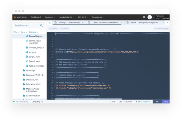Click the HubL reference link
This screenshot has width=182, height=120.
point(144,102)
